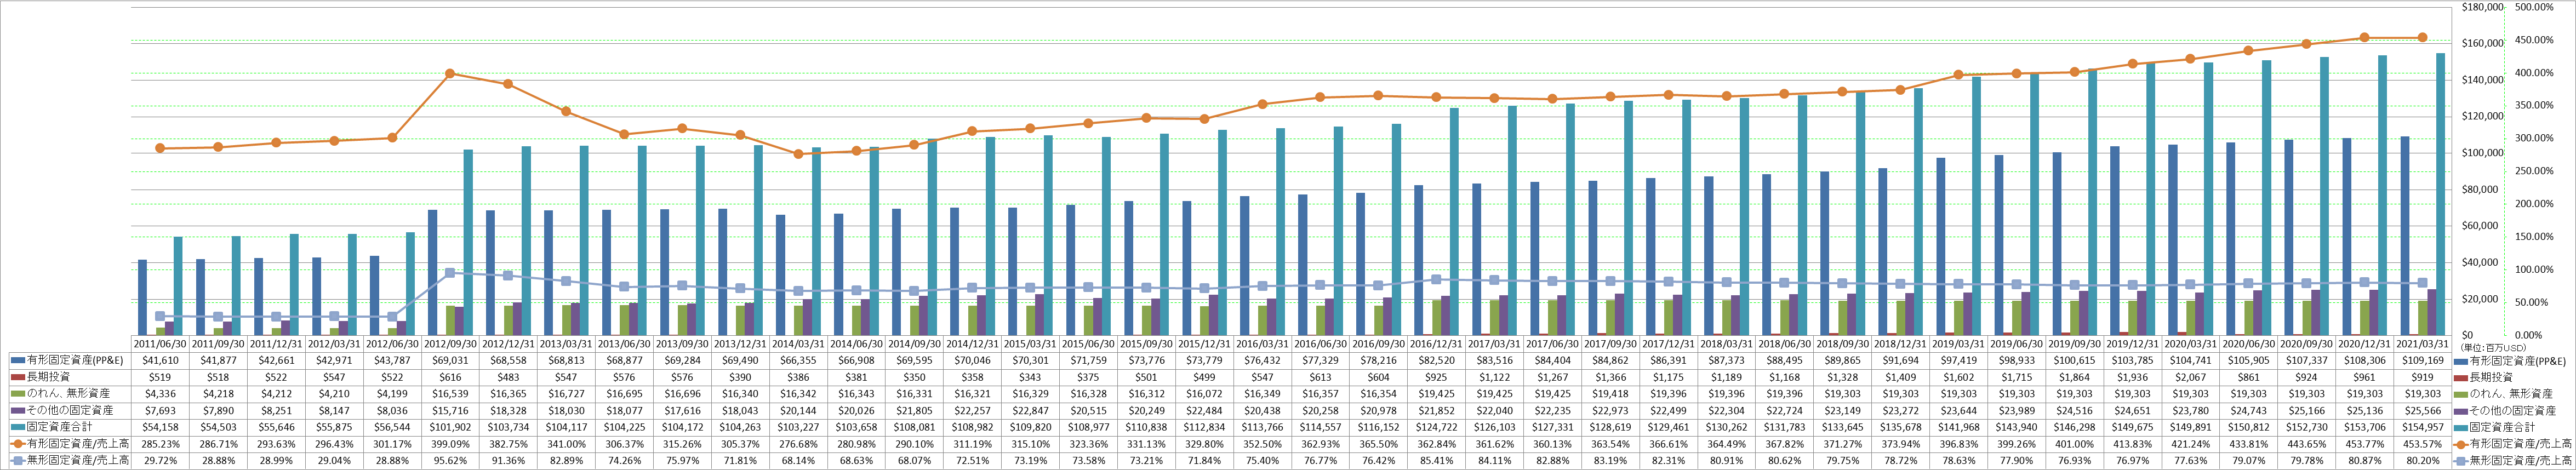This screenshot has height=470, width=2576.
Task: Click the $2,067 long-term investment cell
Action: tap(2190, 377)
